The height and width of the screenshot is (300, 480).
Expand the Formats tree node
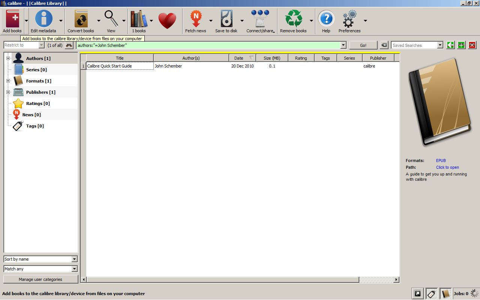click(8, 81)
